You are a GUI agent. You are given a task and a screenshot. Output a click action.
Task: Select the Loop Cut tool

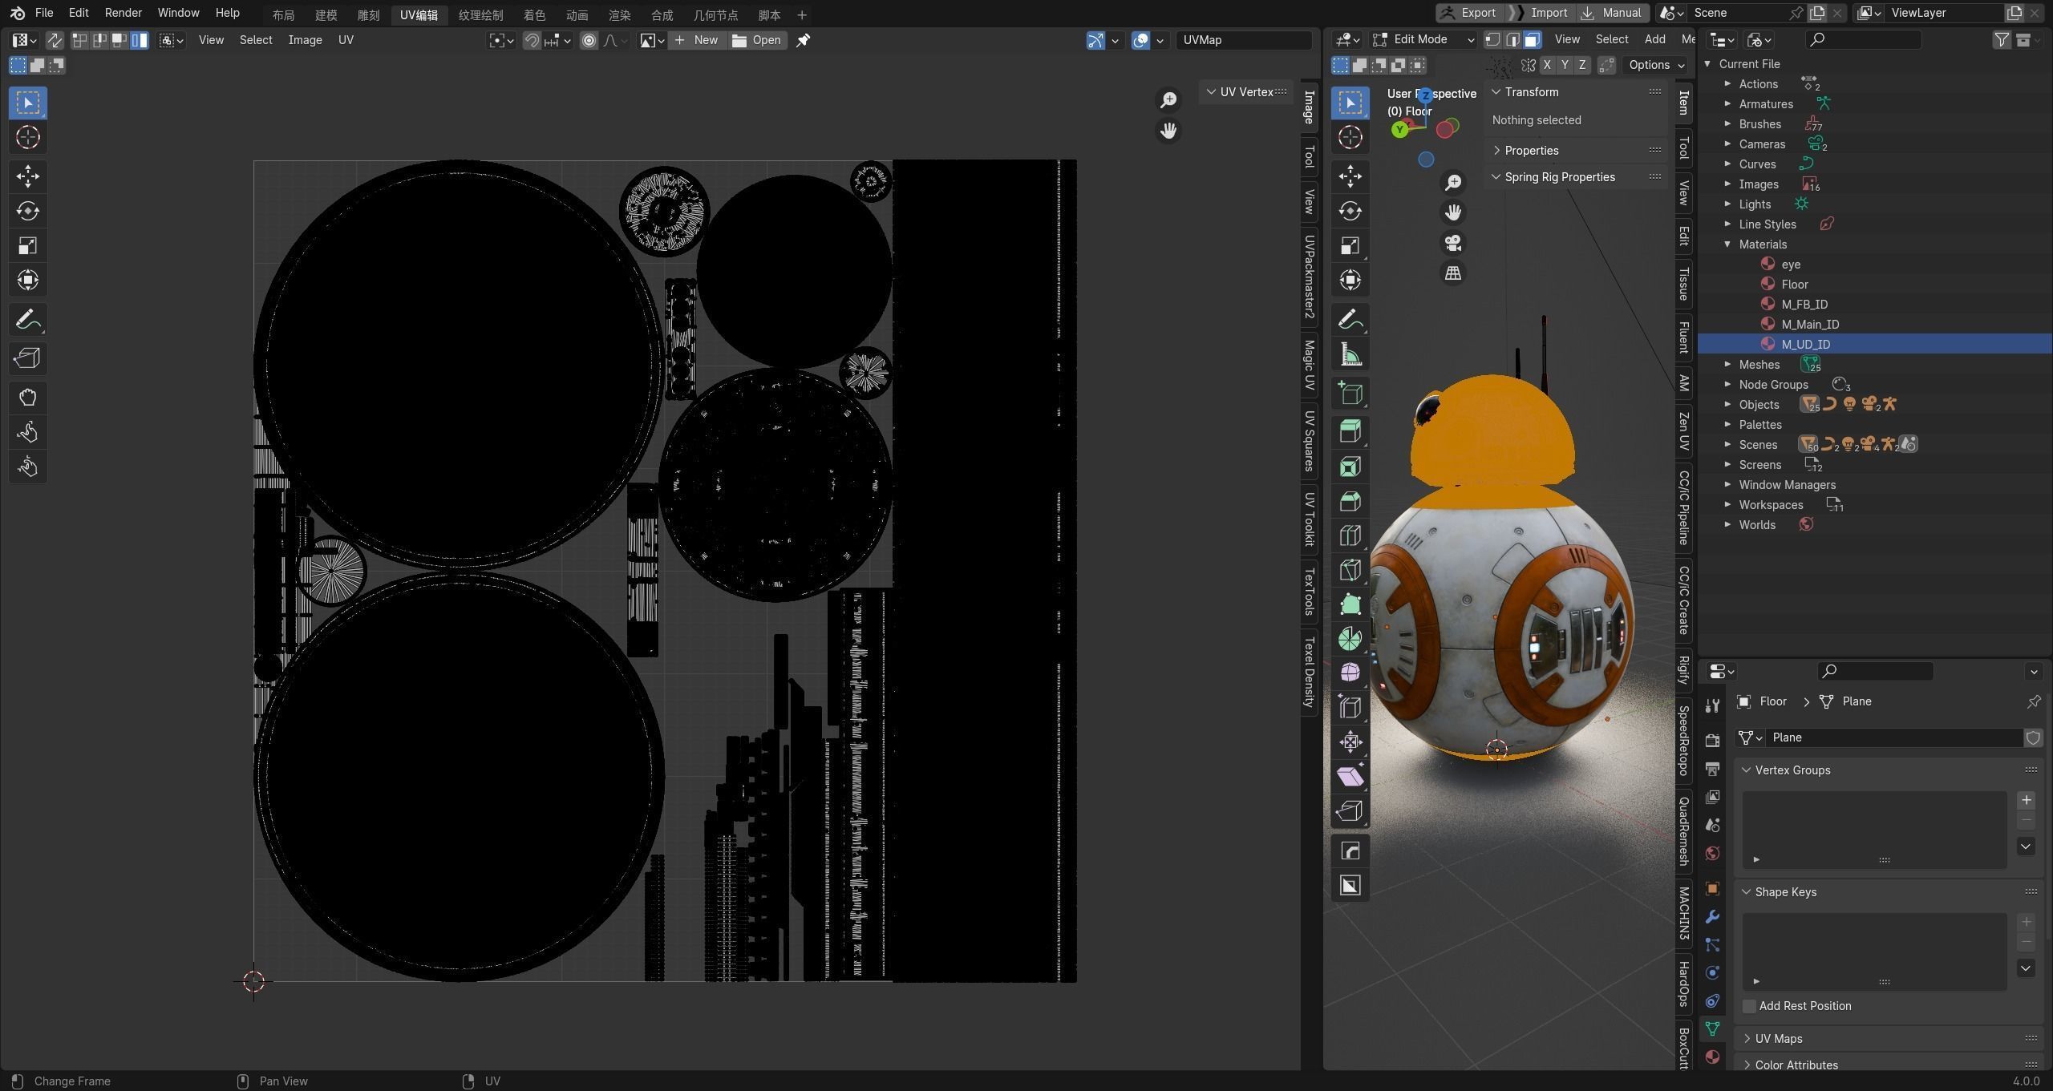(x=1350, y=535)
